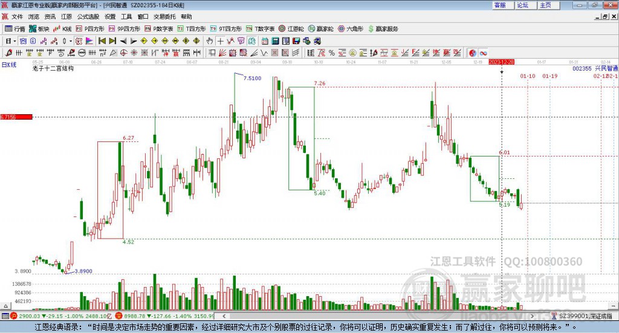Click the first yellow diamond arrow icon
Screen dimensions: 619x333
[144, 41]
